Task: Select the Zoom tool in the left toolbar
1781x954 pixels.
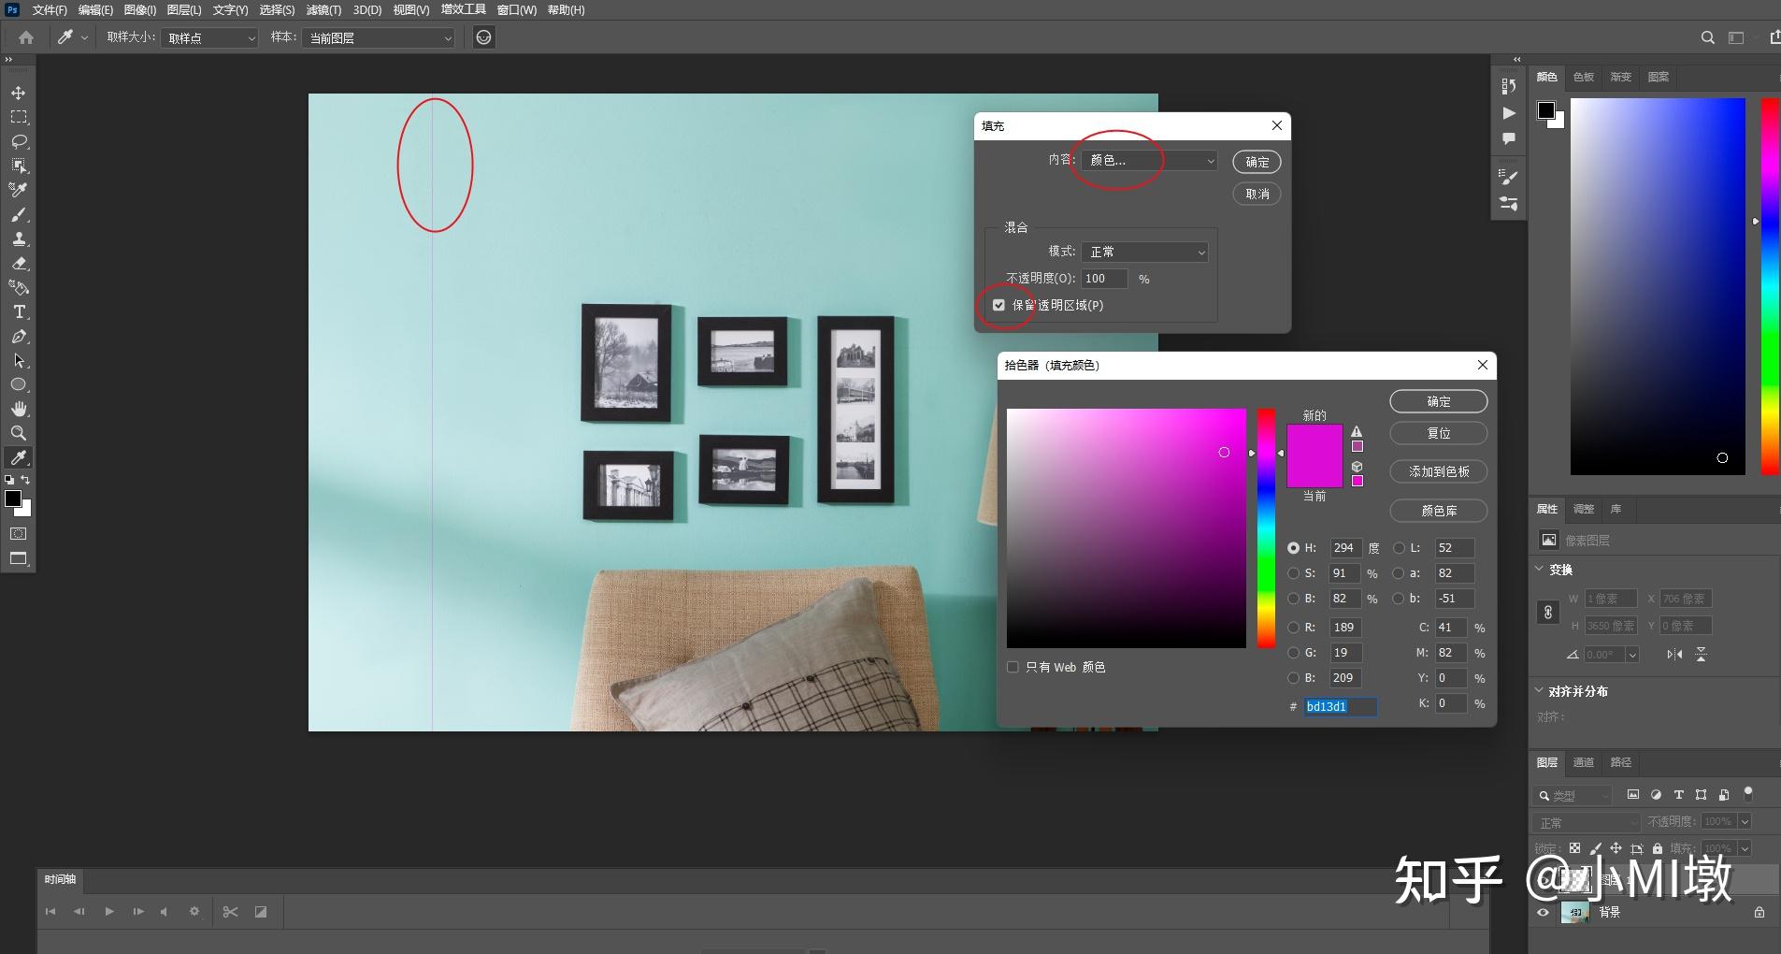Action: [19, 434]
